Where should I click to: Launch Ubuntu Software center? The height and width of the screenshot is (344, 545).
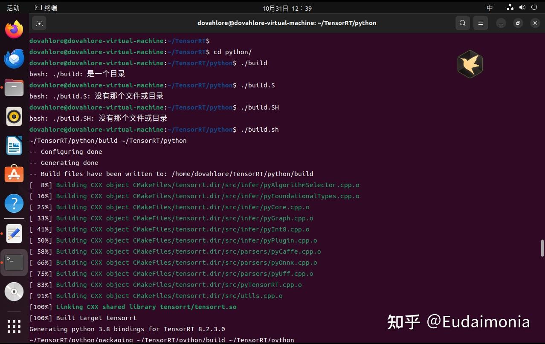14,174
